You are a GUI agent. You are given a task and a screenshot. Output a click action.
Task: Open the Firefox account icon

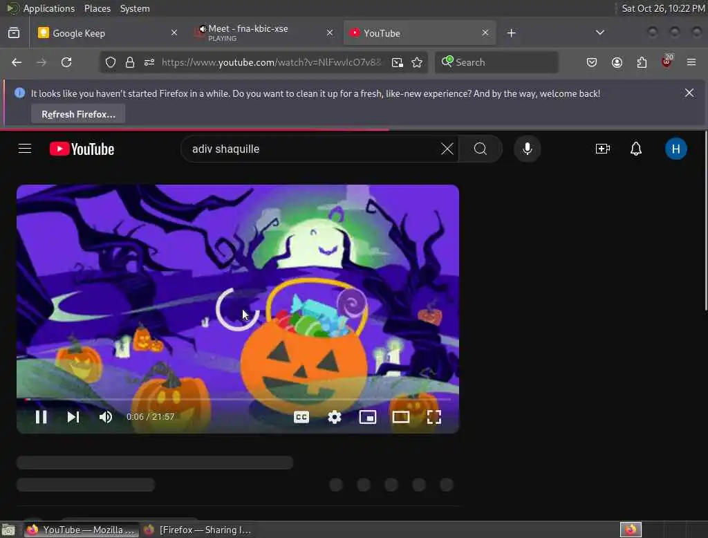(x=617, y=62)
